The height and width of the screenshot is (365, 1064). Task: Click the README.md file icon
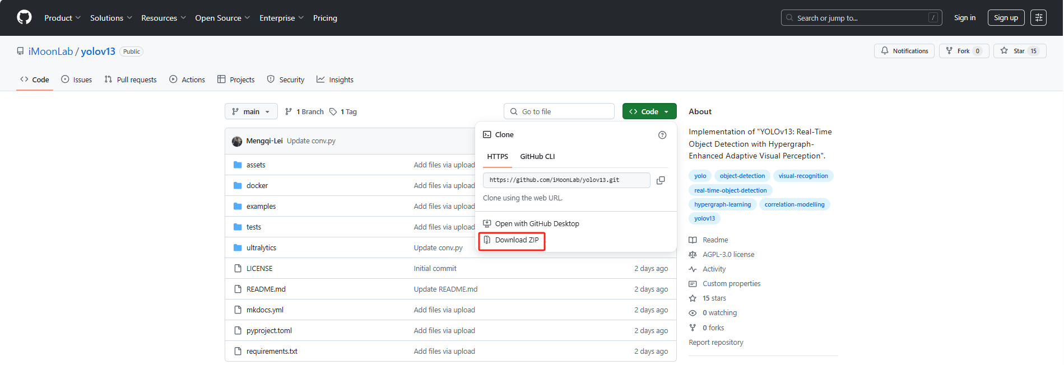point(238,289)
